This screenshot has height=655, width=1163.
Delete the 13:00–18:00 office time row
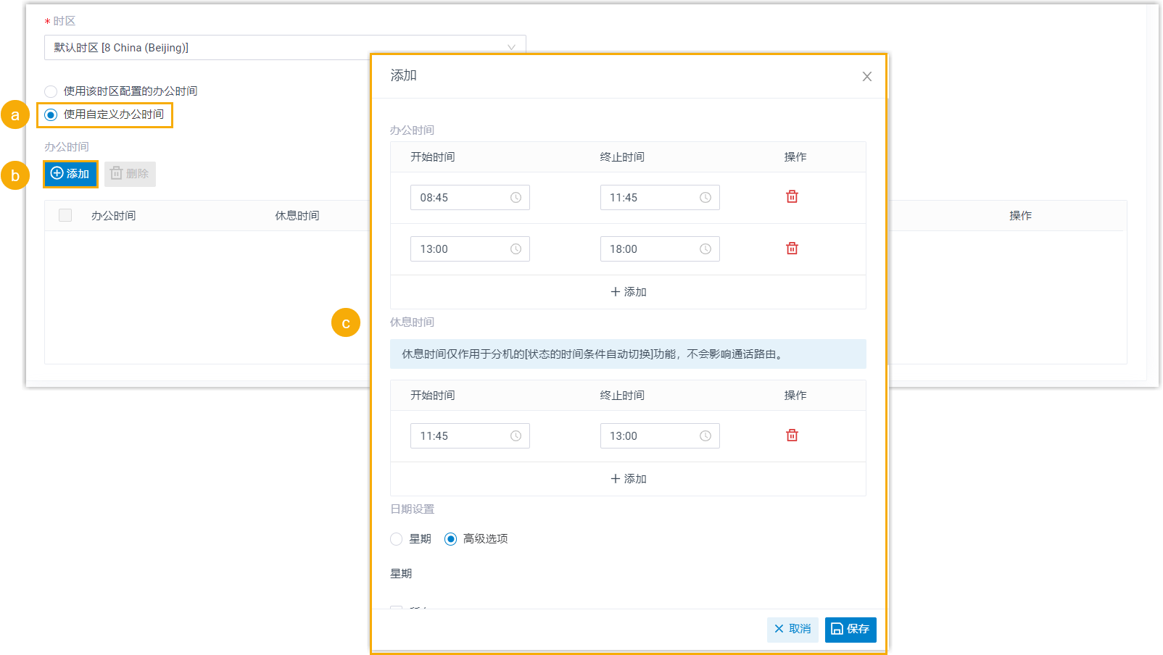792,249
